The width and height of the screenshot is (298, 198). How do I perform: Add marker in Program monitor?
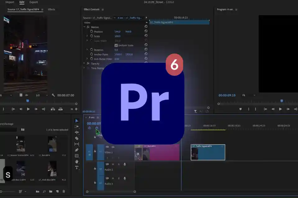pyautogui.click(x=240, y=109)
